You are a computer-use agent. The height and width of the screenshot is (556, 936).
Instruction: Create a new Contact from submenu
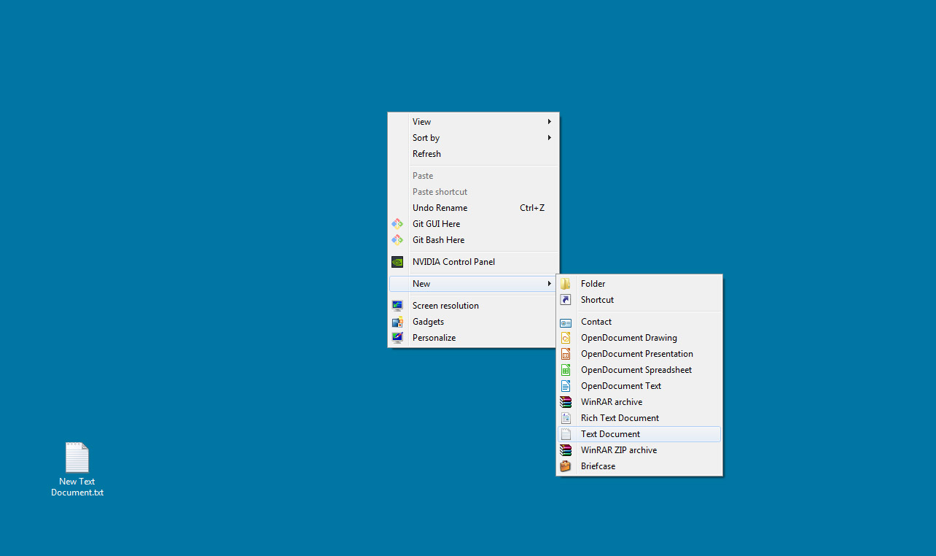(x=639, y=322)
